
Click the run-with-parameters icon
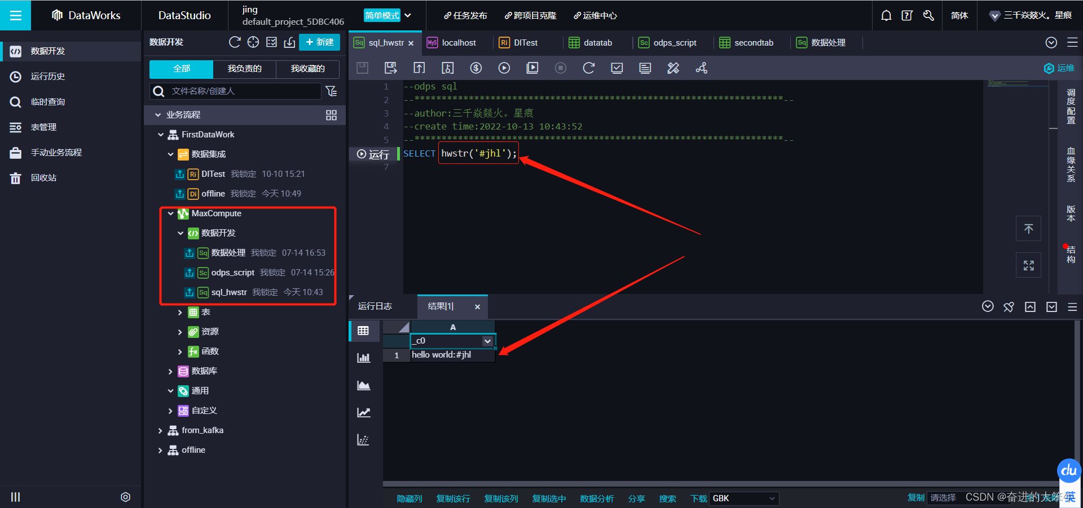tap(532, 68)
